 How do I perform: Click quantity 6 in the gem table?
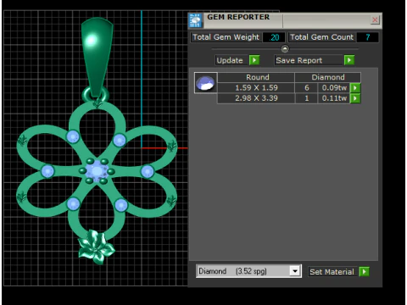tap(306, 88)
